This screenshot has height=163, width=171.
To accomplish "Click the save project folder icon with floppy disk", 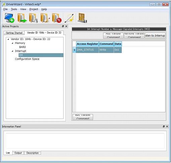I will click(x=33, y=18).
